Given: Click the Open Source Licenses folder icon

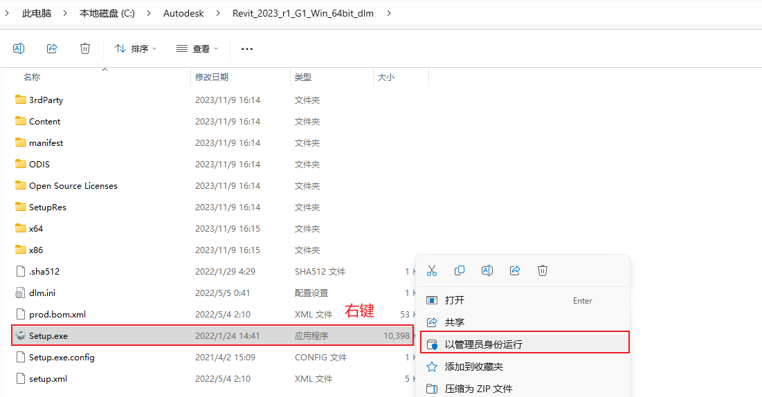Looking at the screenshot, I should pyautogui.click(x=20, y=185).
